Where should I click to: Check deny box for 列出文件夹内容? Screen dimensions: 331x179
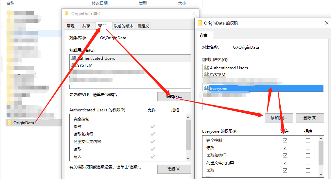[308, 163]
